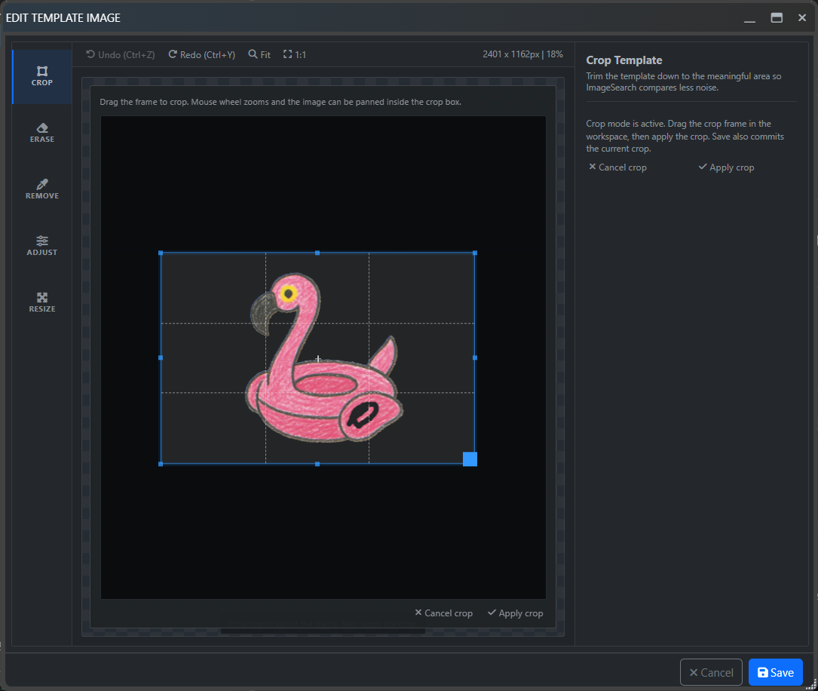Switch to the Erase tool

pos(41,133)
